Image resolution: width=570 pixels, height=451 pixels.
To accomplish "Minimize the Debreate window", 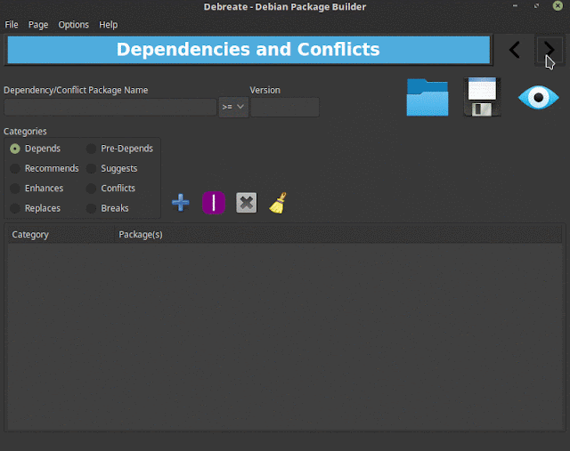I will point(515,6).
